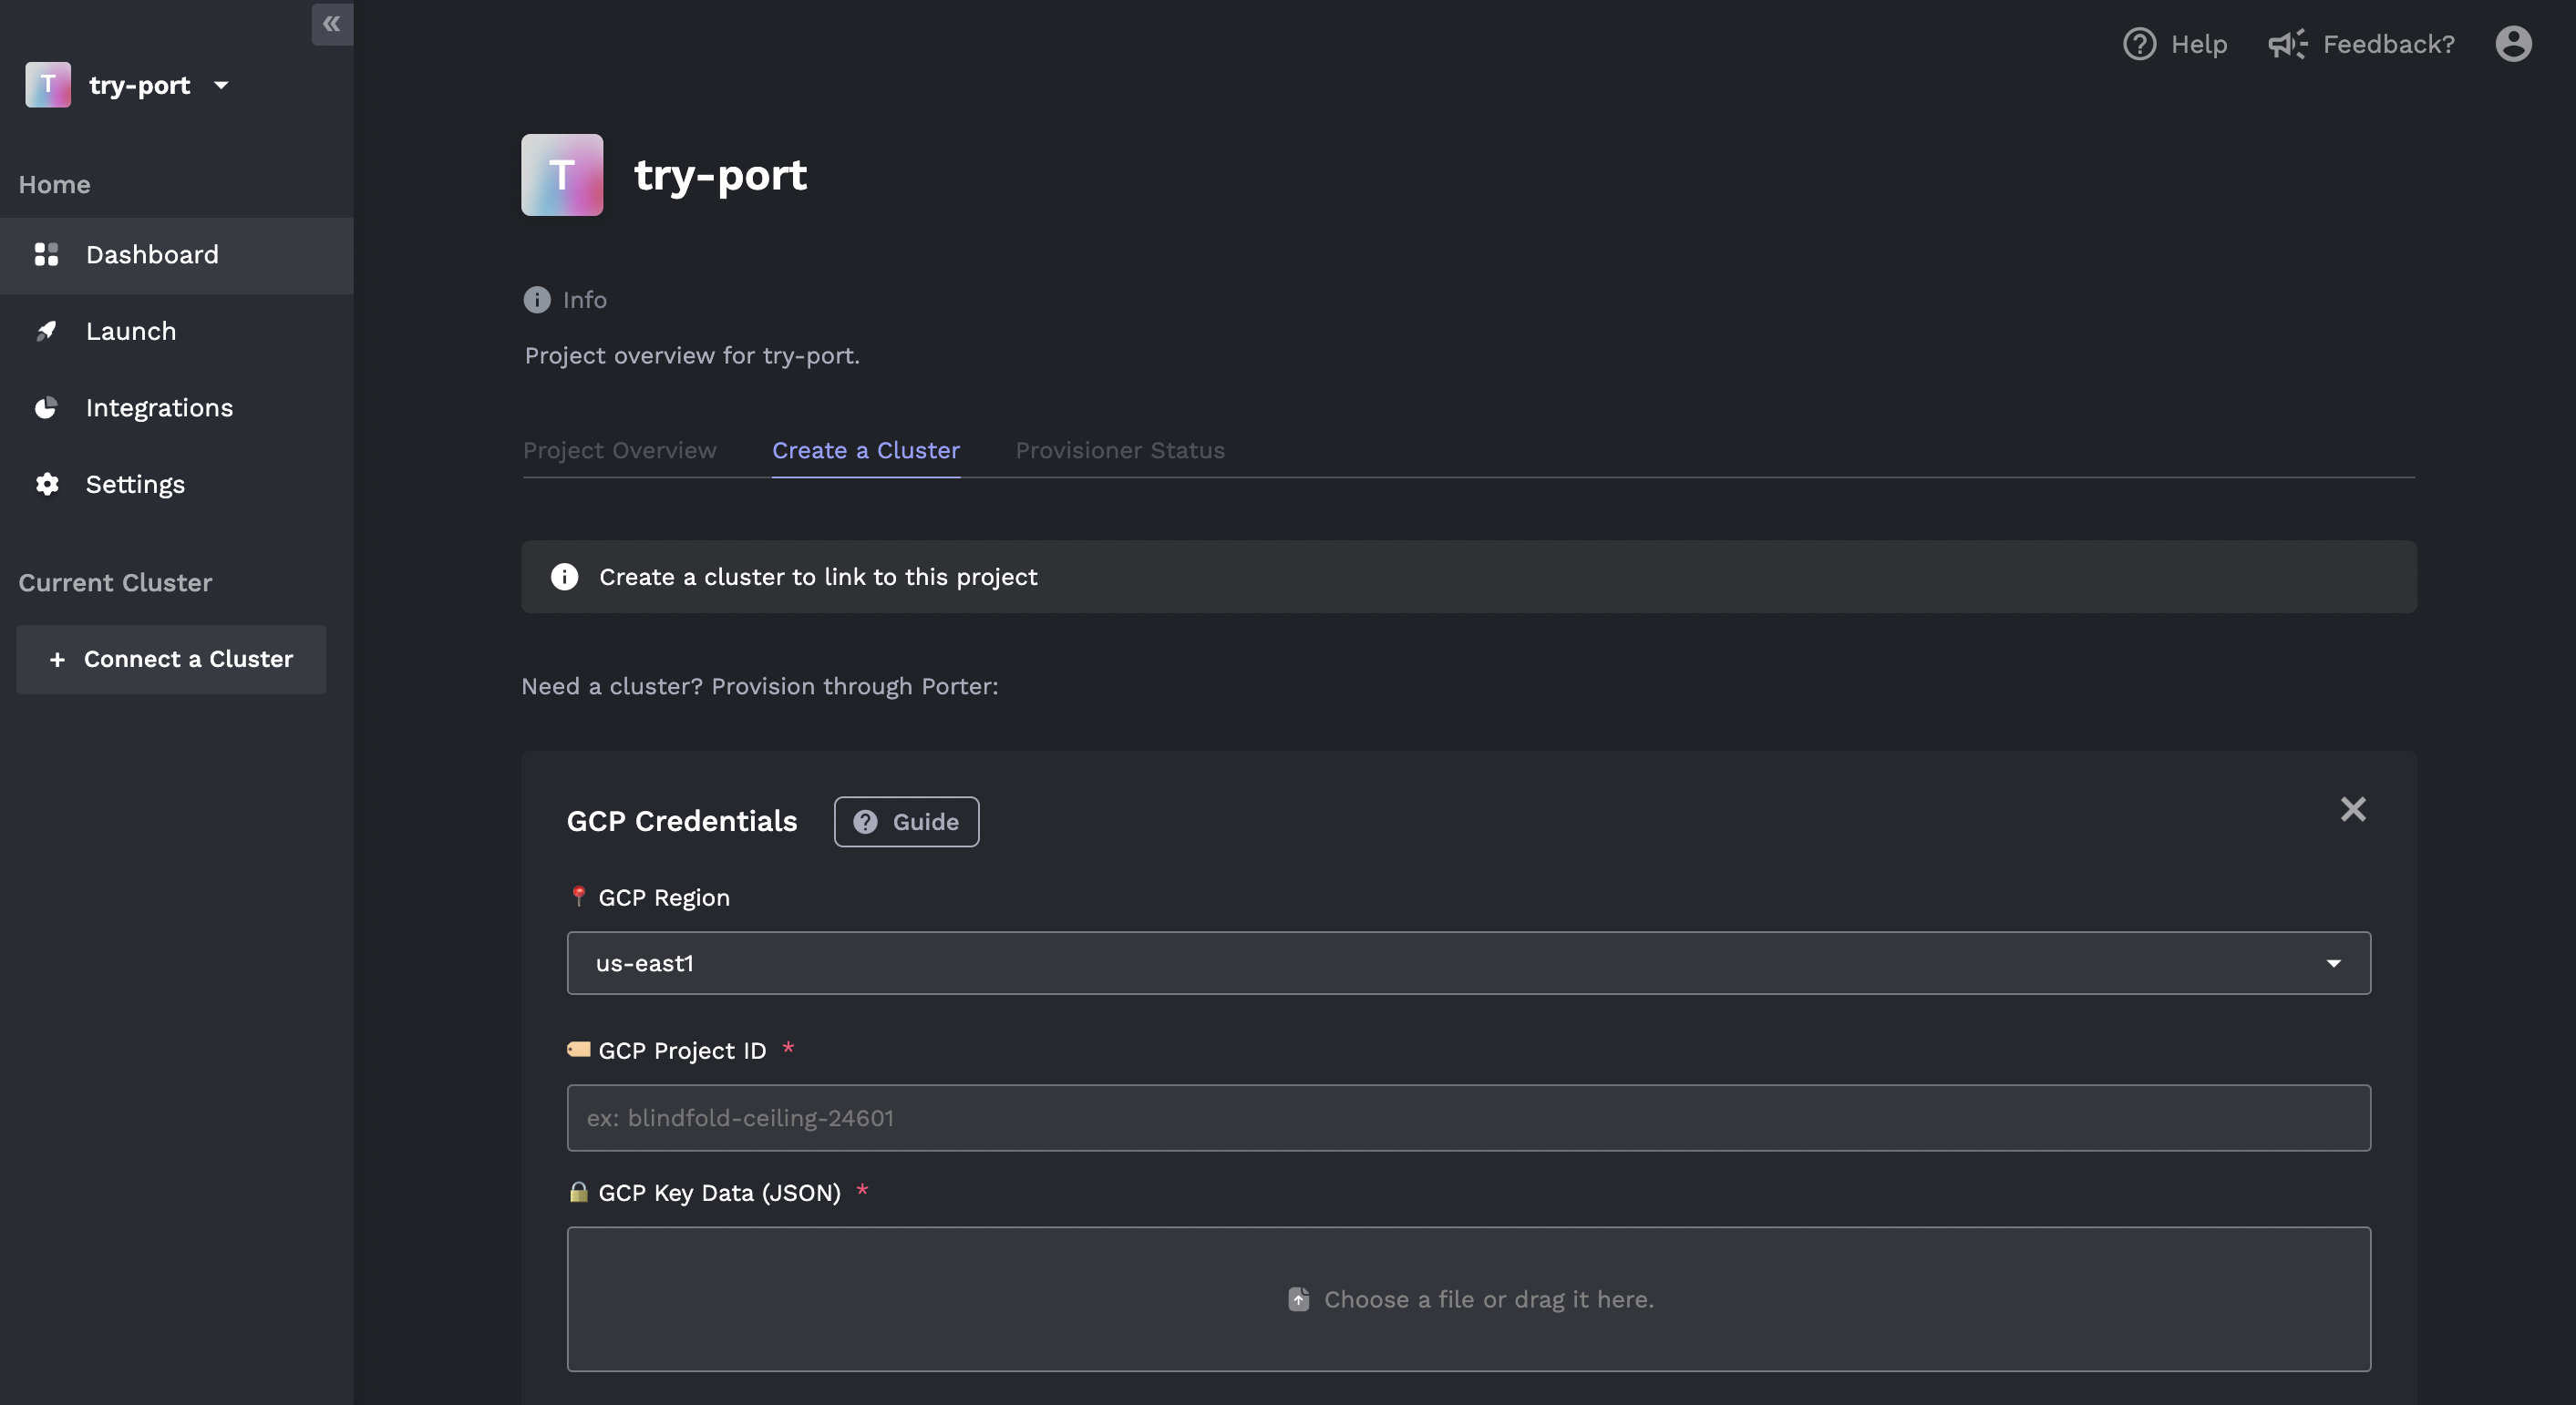Click info icon in the create cluster banner
Viewport: 2576px width, 1405px height.
[x=564, y=578]
